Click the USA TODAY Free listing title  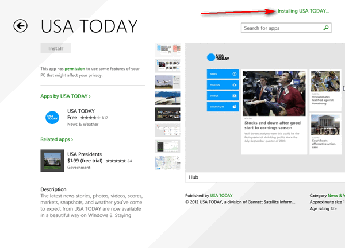click(81, 111)
